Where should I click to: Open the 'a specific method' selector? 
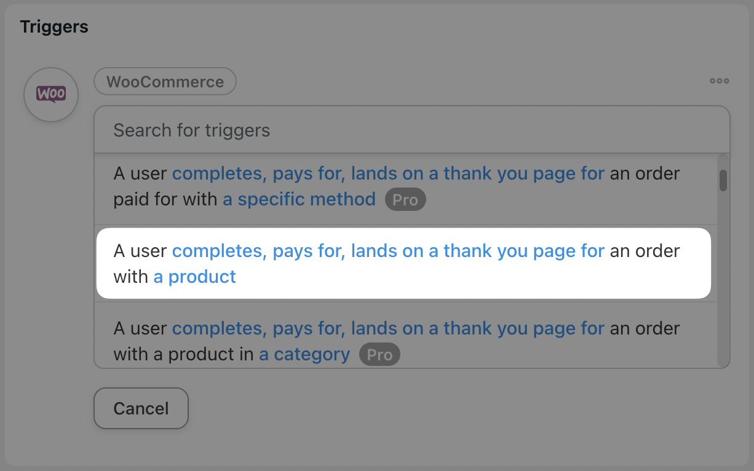300,199
